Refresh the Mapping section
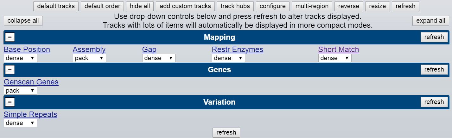The width and height of the screenshot is (452, 138). coord(434,37)
